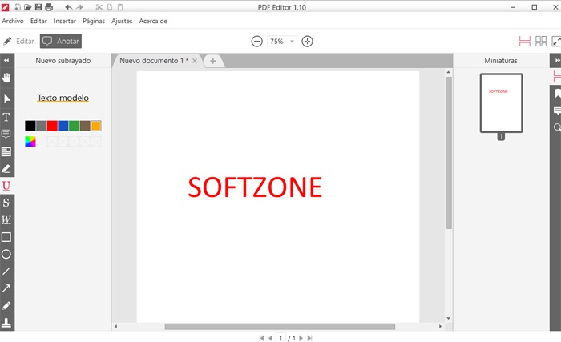This screenshot has width=561, height=342.
Task: Go to the next page
Action: 301,338
